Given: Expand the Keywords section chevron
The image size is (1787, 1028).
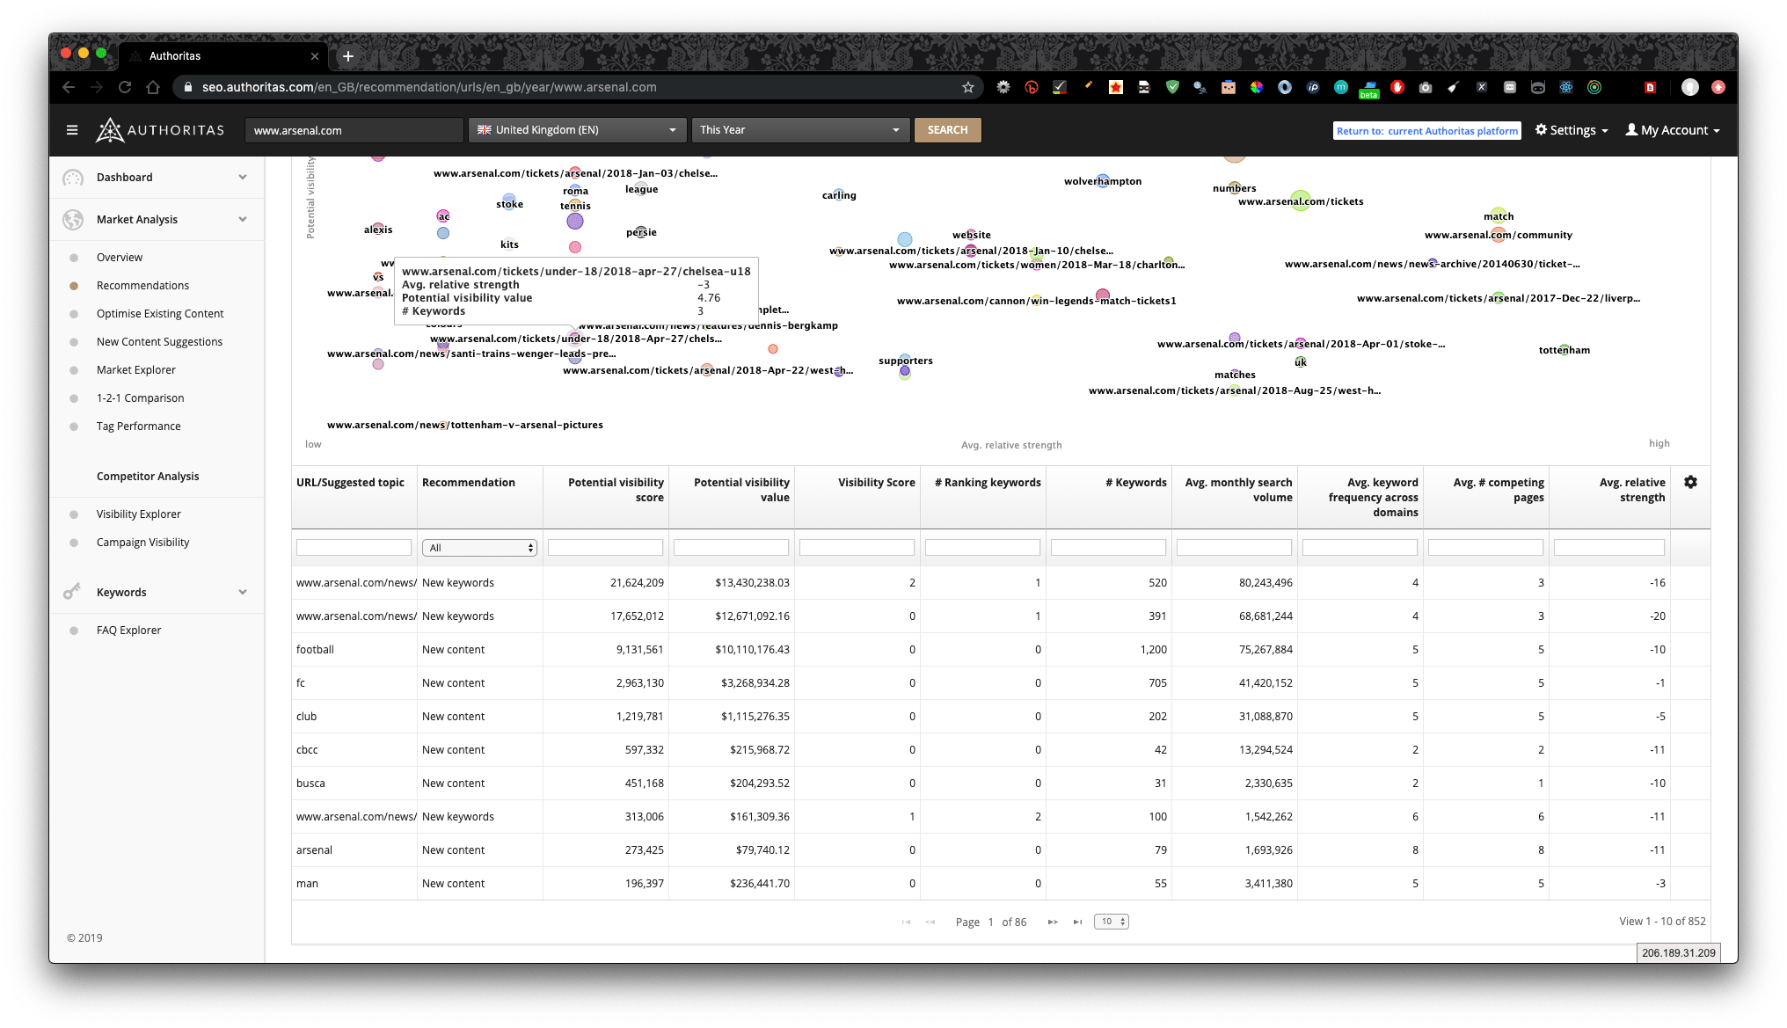Looking at the screenshot, I should tap(243, 593).
